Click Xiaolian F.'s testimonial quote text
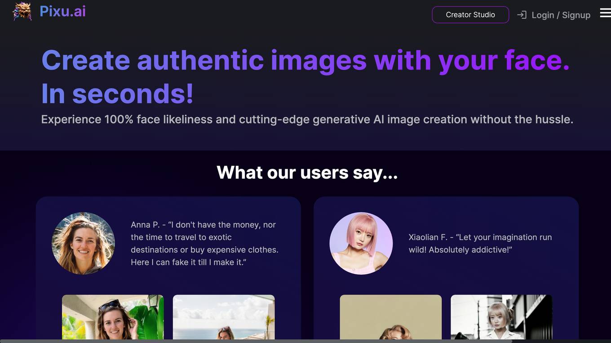This screenshot has height=343, width=611. coord(480,243)
